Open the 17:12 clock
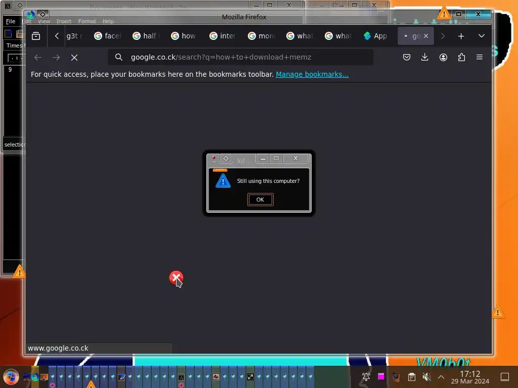 [470, 377]
